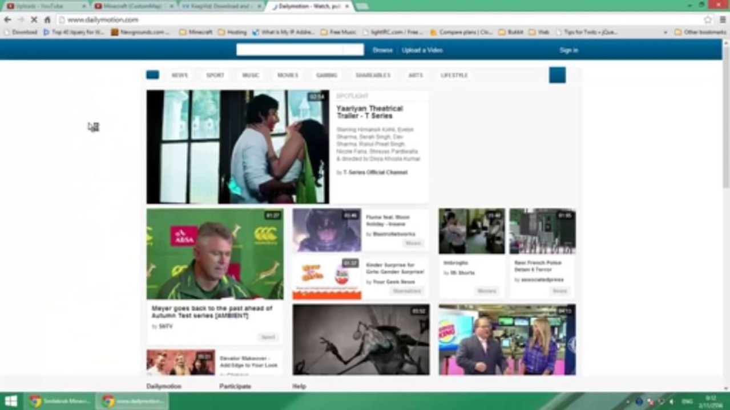This screenshot has width=730, height=410.
Task: Select the NEWS category tab
Action: (180, 75)
